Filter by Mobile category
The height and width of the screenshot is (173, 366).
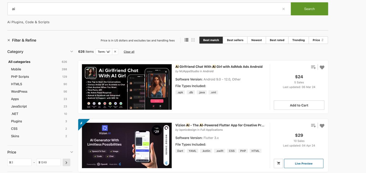[x=16, y=69]
